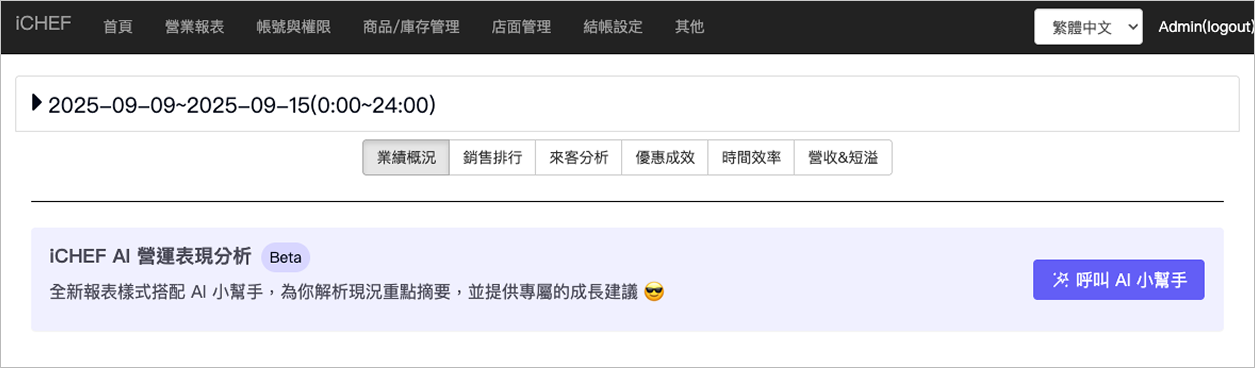Open the 營業報表 menu
Screen dimensions: 1255x368
[x=195, y=27]
